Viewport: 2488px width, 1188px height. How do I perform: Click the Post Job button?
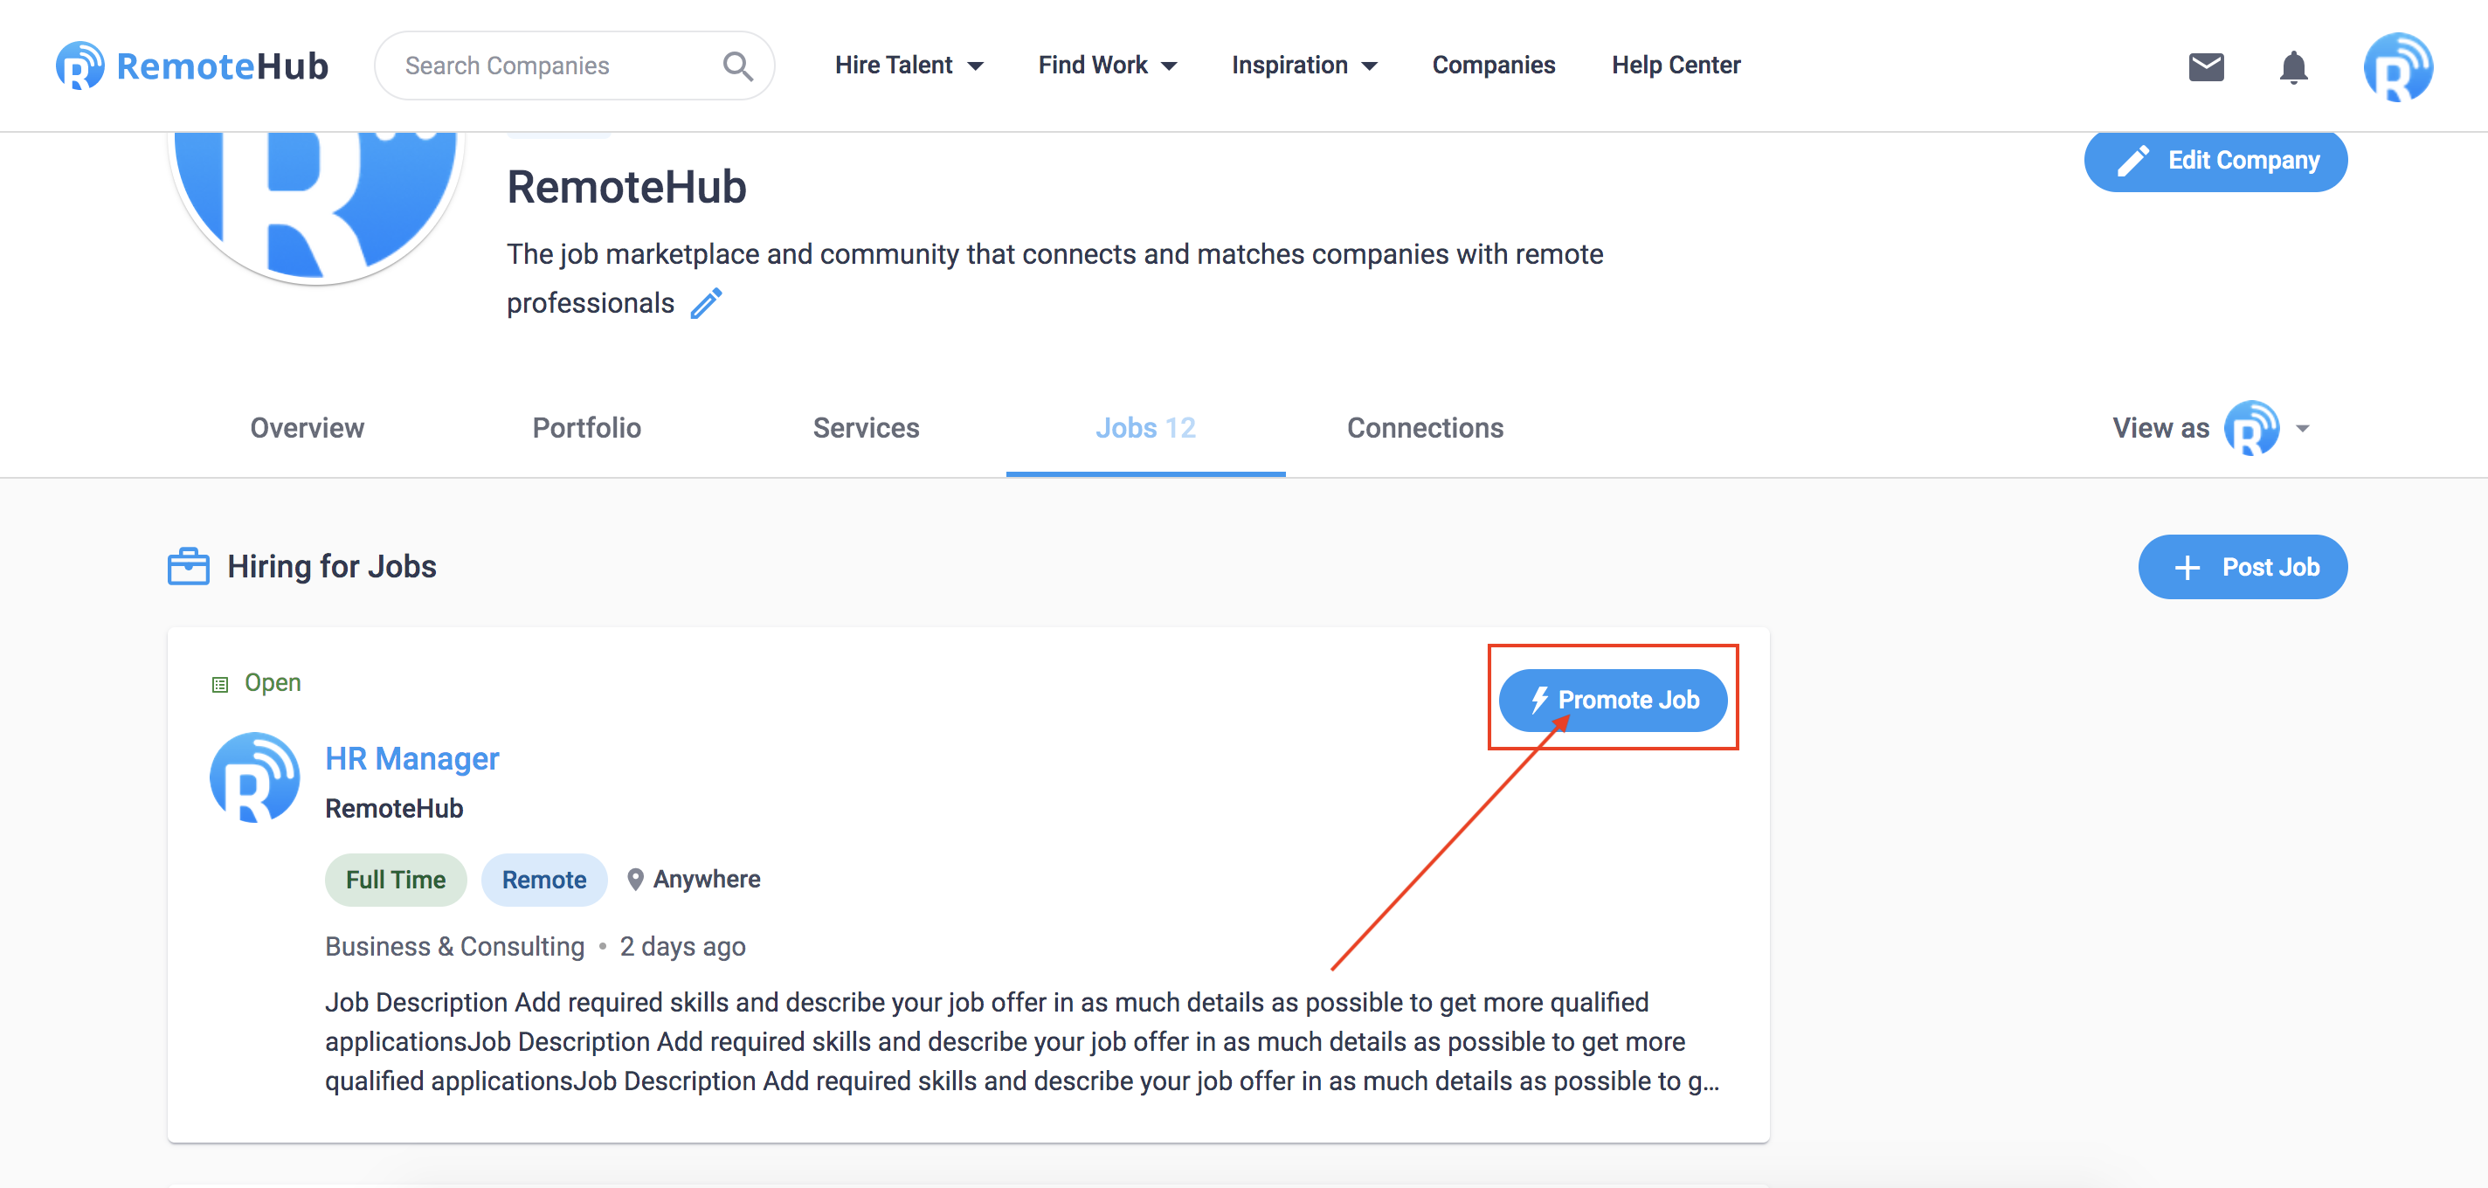click(2242, 567)
